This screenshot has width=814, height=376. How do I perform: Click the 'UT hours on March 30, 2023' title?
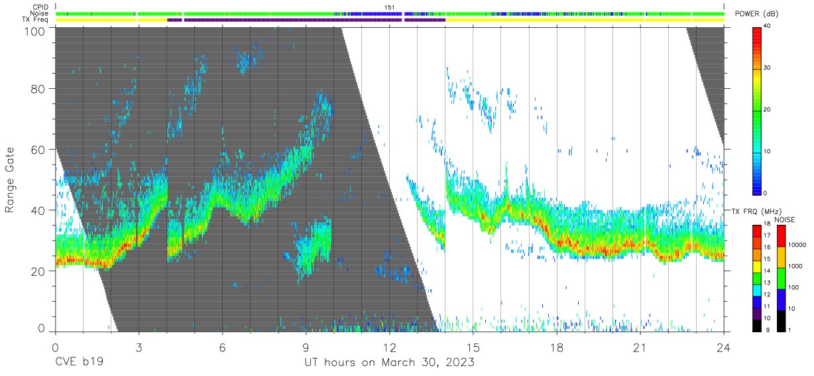pos(389,363)
